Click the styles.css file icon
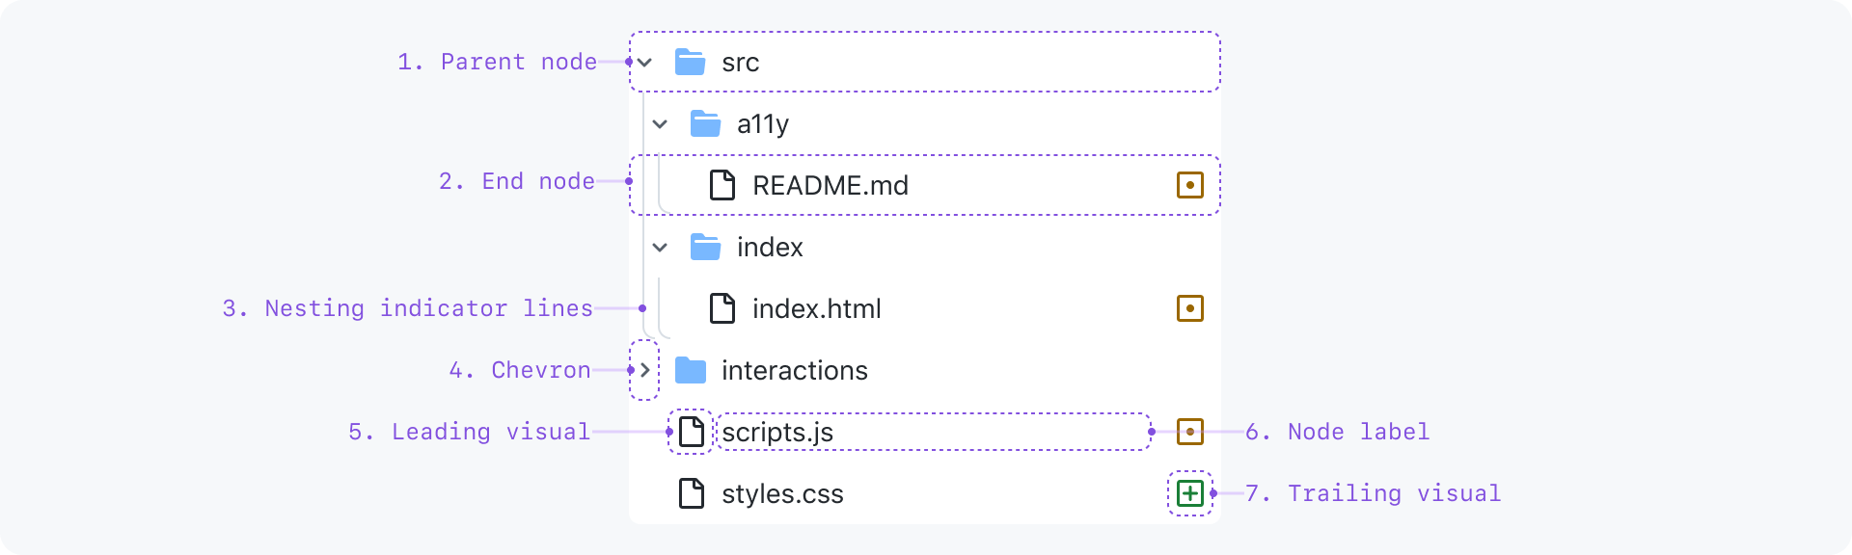This screenshot has width=1852, height=555. tap(691, 493)
